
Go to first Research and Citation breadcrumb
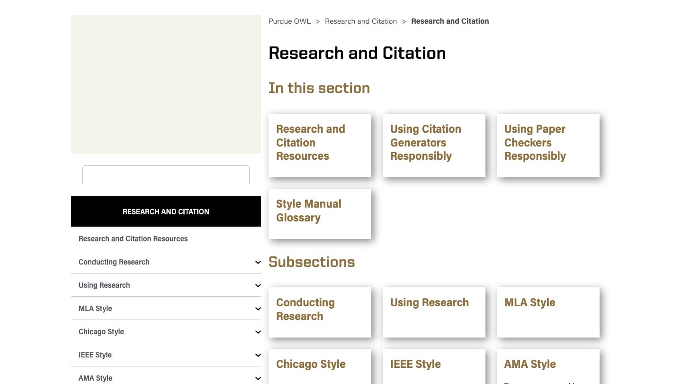click(361, 21)
